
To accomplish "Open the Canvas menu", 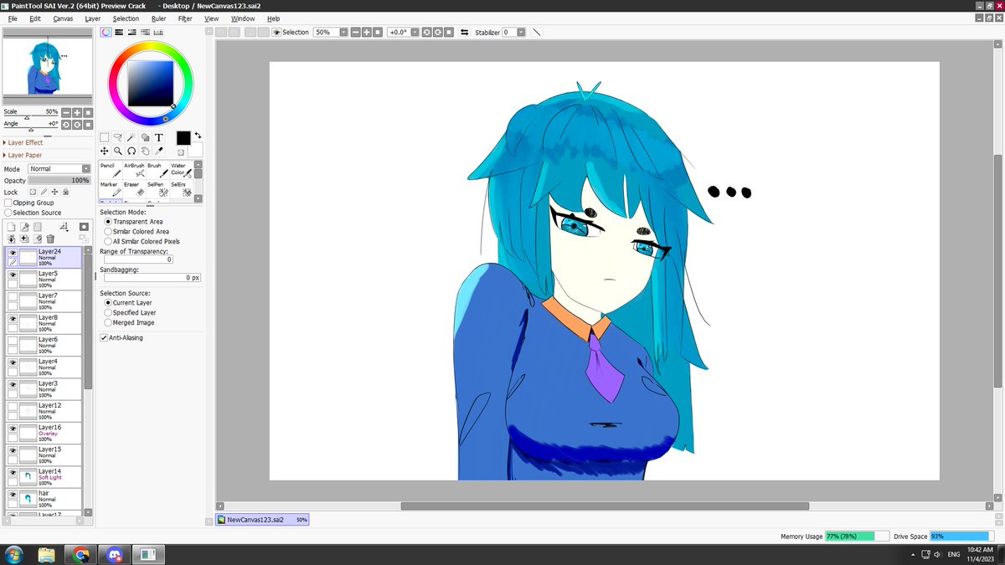I will click(63, 18).
